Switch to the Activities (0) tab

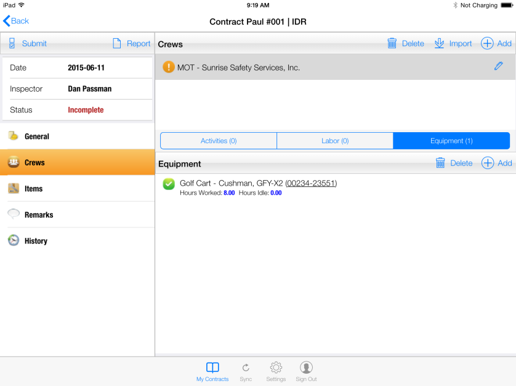219,141
